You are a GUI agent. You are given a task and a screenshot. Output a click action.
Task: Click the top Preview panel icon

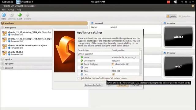[165, 23]
